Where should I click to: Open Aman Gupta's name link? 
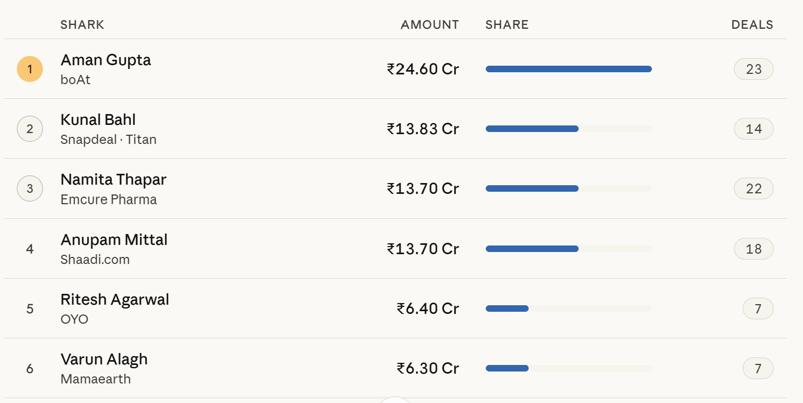106,60
